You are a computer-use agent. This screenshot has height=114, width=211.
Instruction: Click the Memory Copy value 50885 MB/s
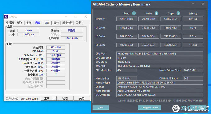point(171,19)
